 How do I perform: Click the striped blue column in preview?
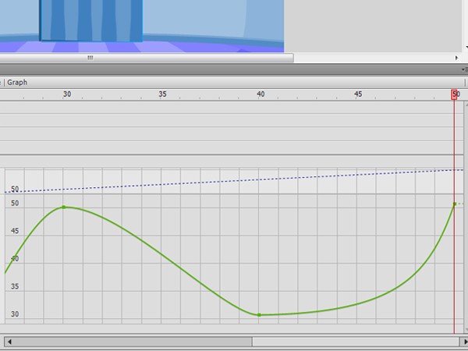click(x=90, y=19)
